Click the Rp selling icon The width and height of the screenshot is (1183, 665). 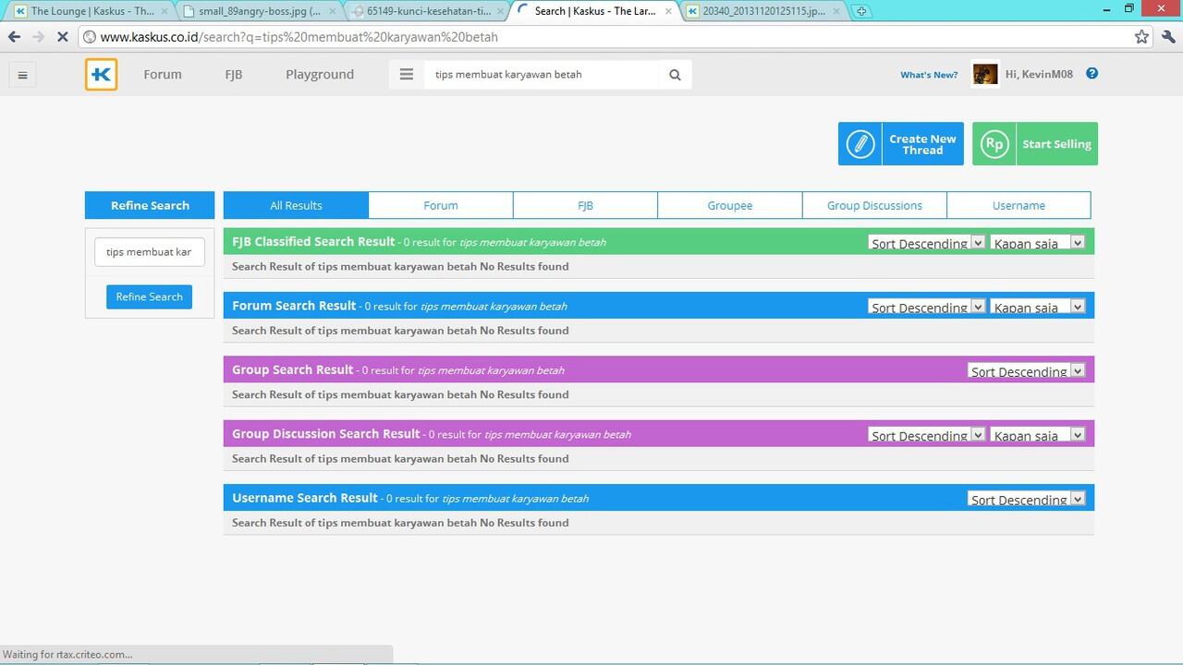(x=994, y=144)
